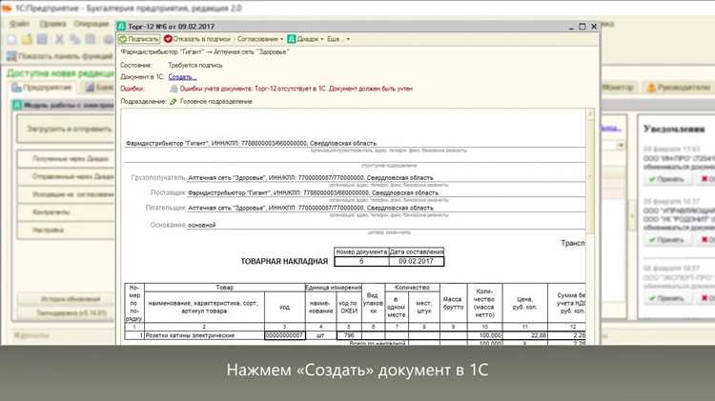715x401 pixels.
Task: Click Принять under the ЭКСПЕРТ-ПРО notification
Action: [x=666, y=298]
